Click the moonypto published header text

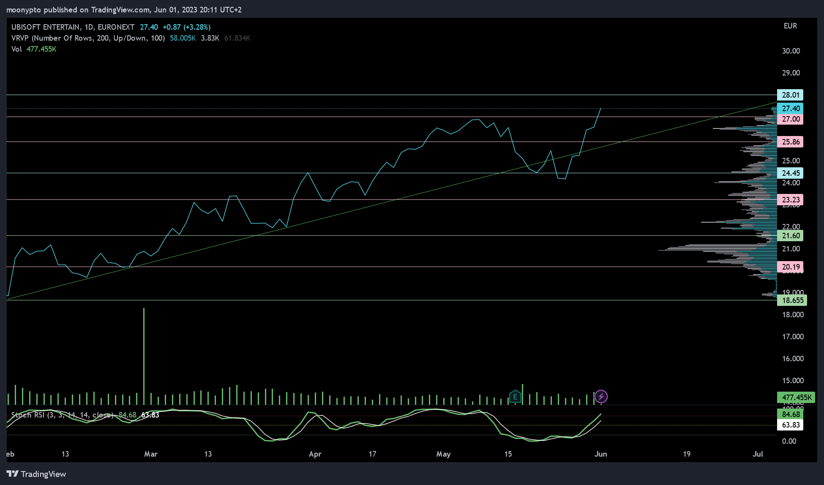tap(124, 10)
